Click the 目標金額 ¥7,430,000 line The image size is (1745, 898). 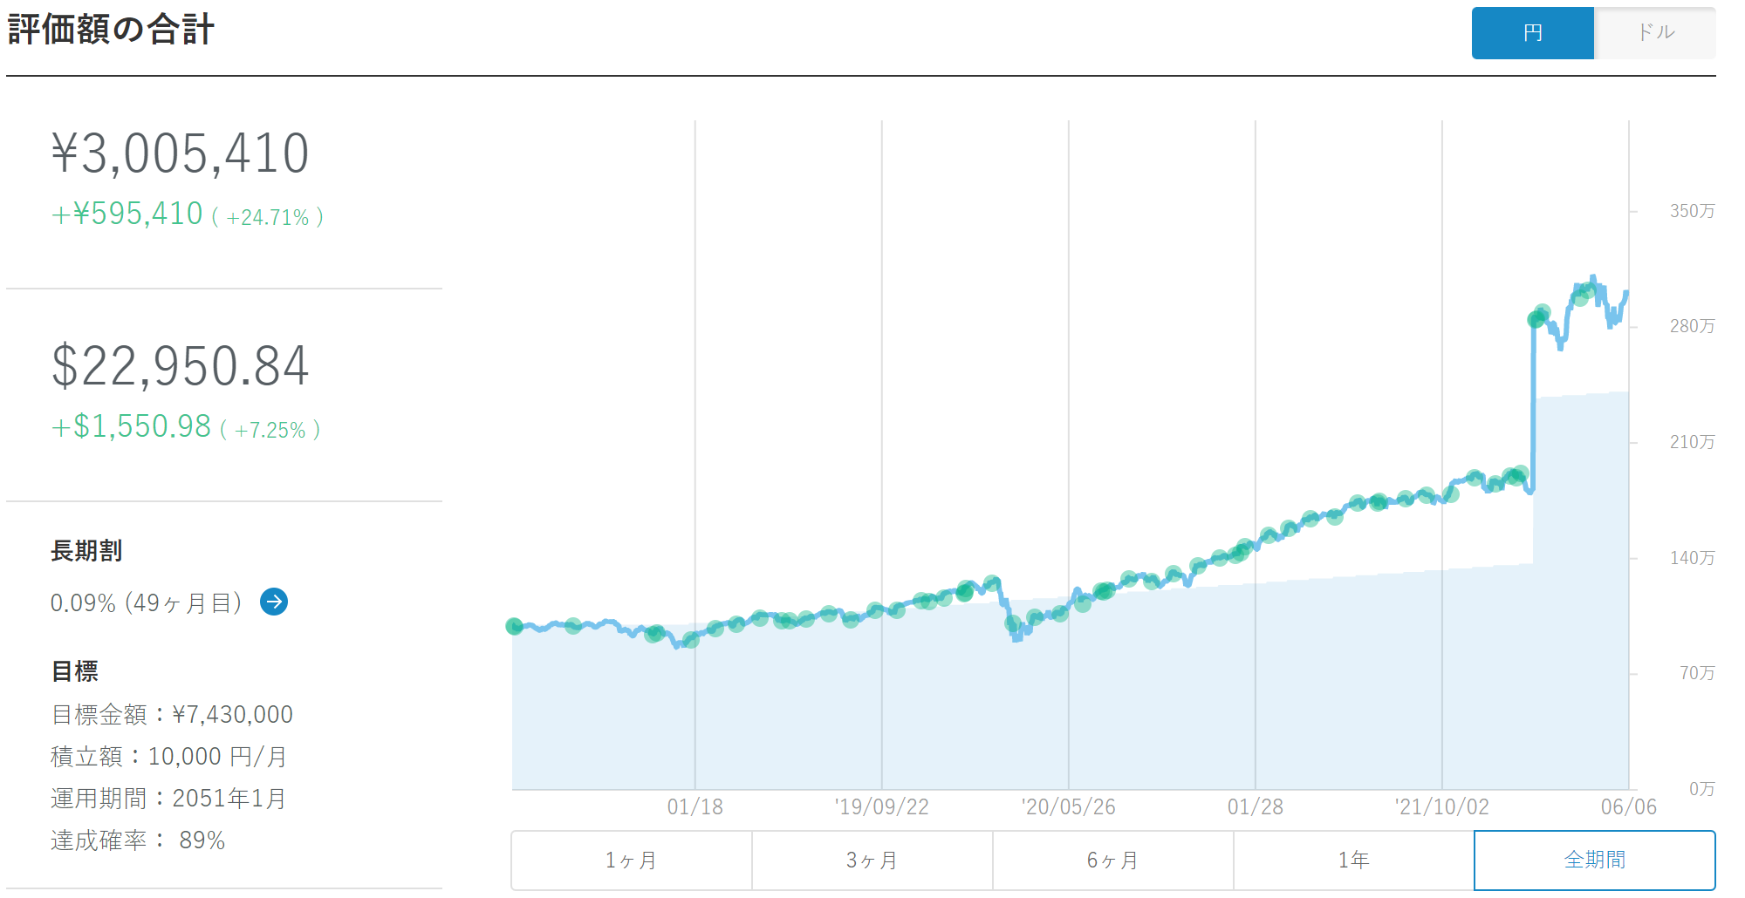click(172, 715)
